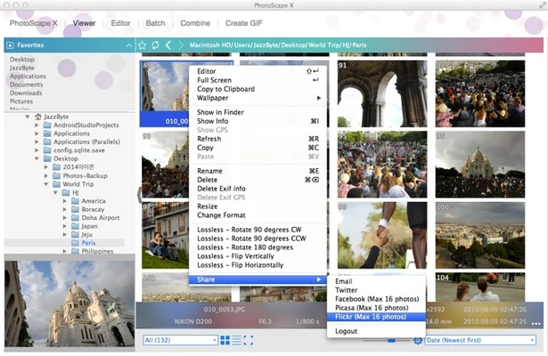Switch to thumbnail grid view
The height and width of the screenshot is (356, 548).
tap(225, 340)
